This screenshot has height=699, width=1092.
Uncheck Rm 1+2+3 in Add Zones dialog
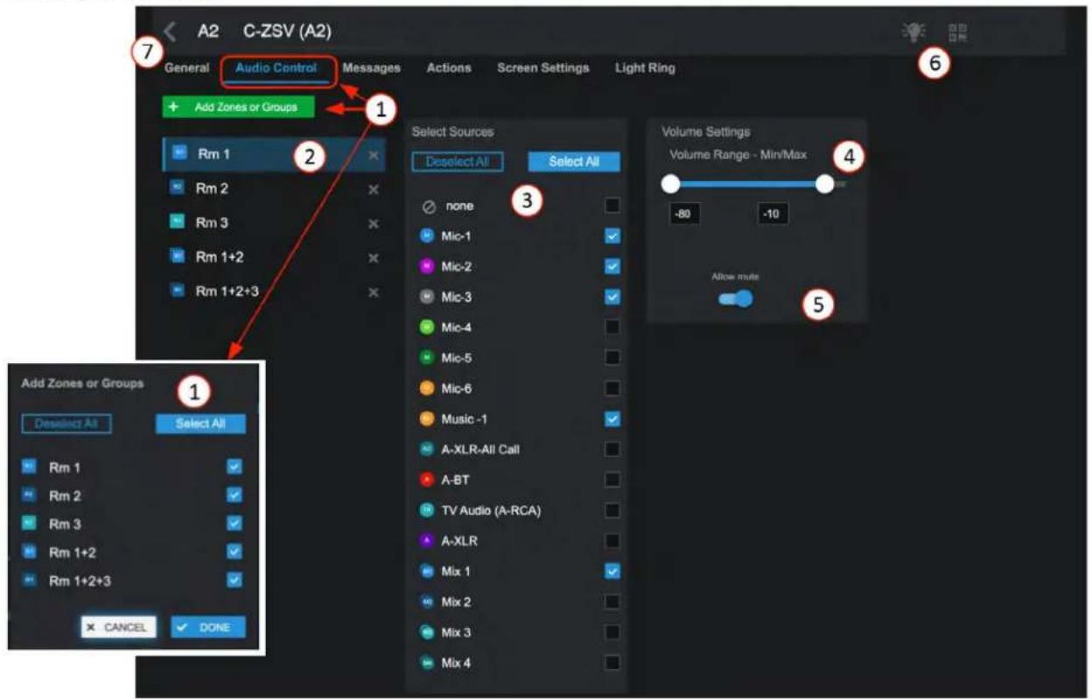(x=234, y=579)
